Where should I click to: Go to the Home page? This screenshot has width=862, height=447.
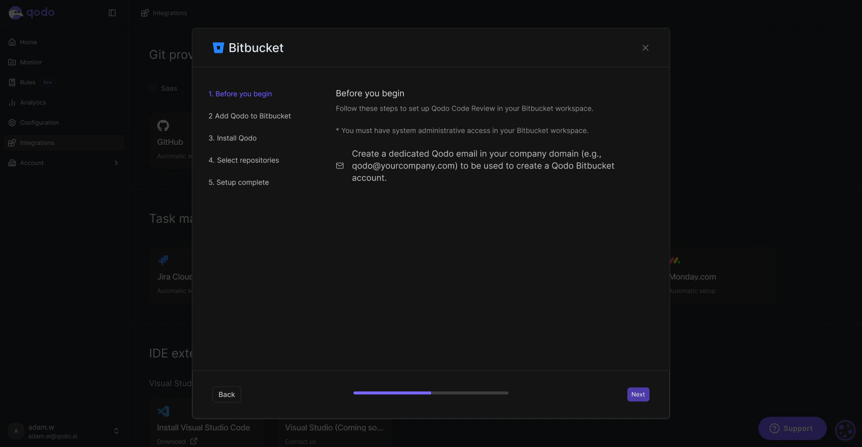[x=64, y=42]
